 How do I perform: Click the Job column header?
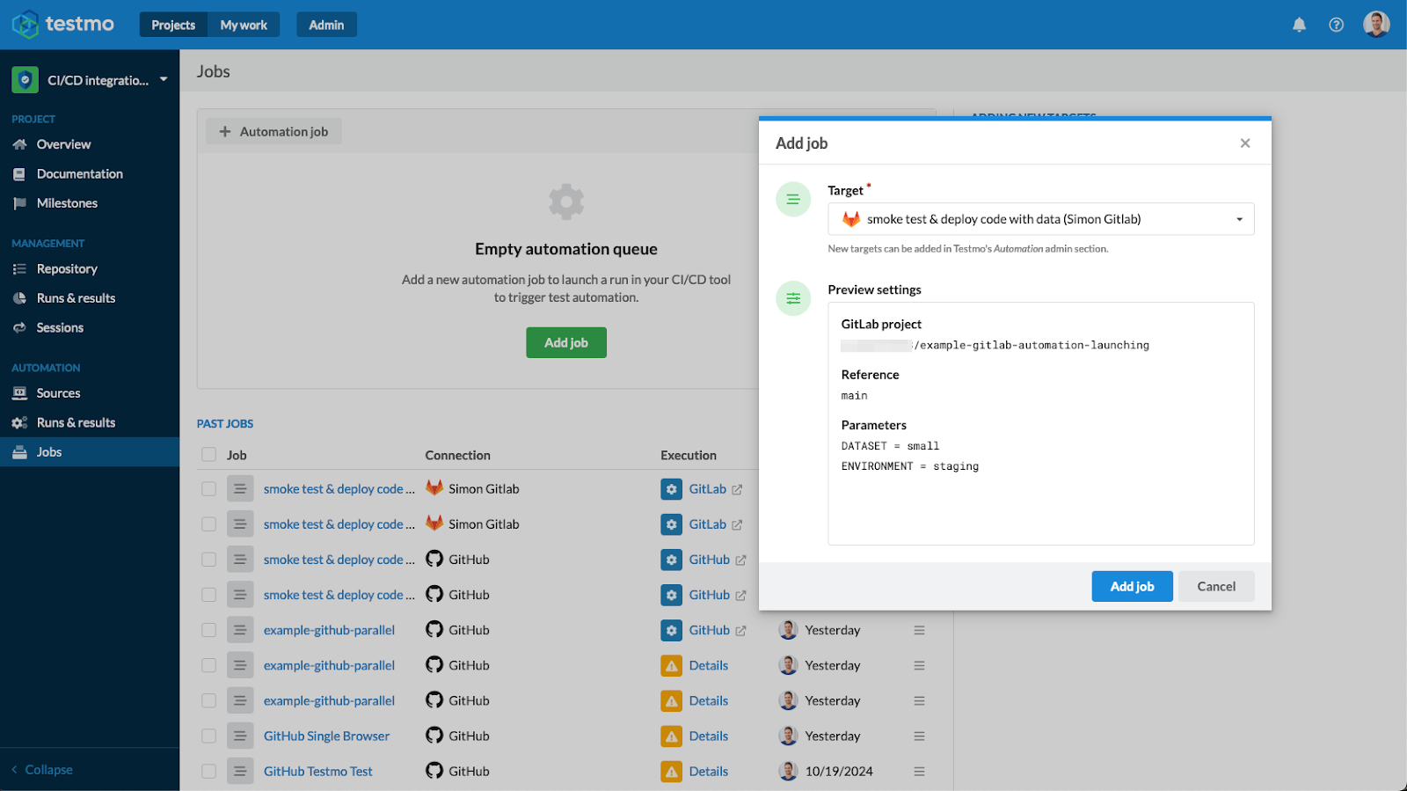[x=237, y=455]
